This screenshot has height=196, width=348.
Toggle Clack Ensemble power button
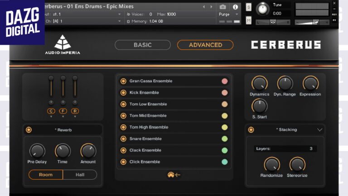(123, 151)
